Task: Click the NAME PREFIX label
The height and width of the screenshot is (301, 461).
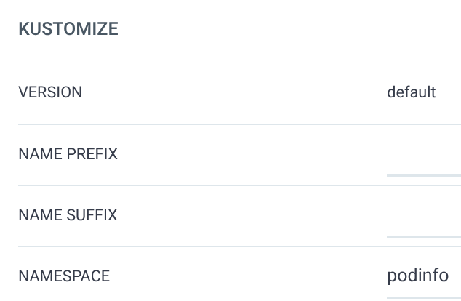Action: (x=68, y=154)
